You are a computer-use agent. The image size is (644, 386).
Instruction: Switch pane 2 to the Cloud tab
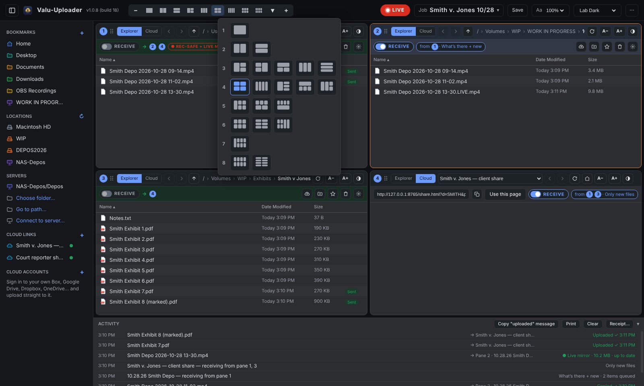click(425, 31)
